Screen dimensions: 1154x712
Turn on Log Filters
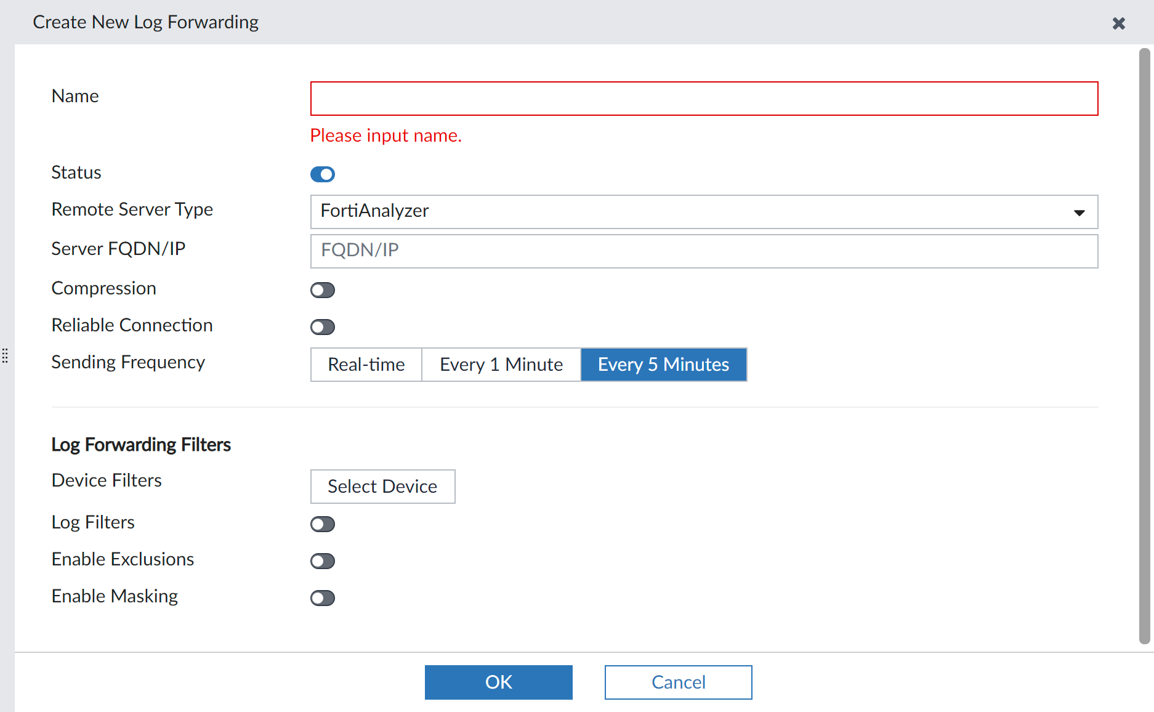coord(322,524)
